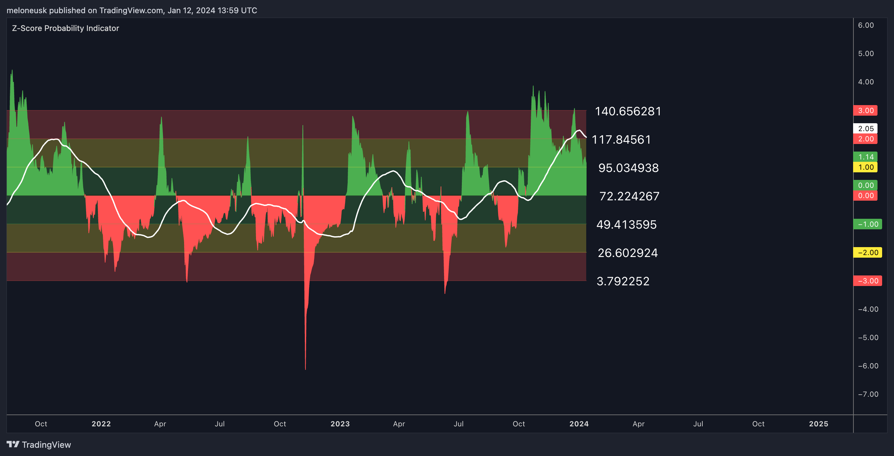Click the −6.00 scale value
Screen dimensions: 894x456
(868, 366)
